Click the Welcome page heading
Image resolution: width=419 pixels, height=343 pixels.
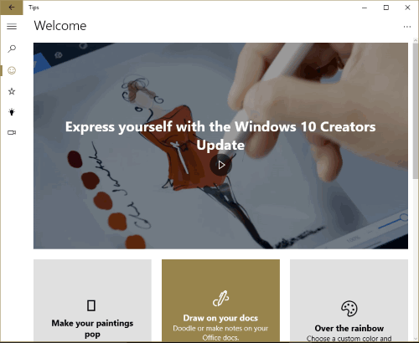point(60,26)
